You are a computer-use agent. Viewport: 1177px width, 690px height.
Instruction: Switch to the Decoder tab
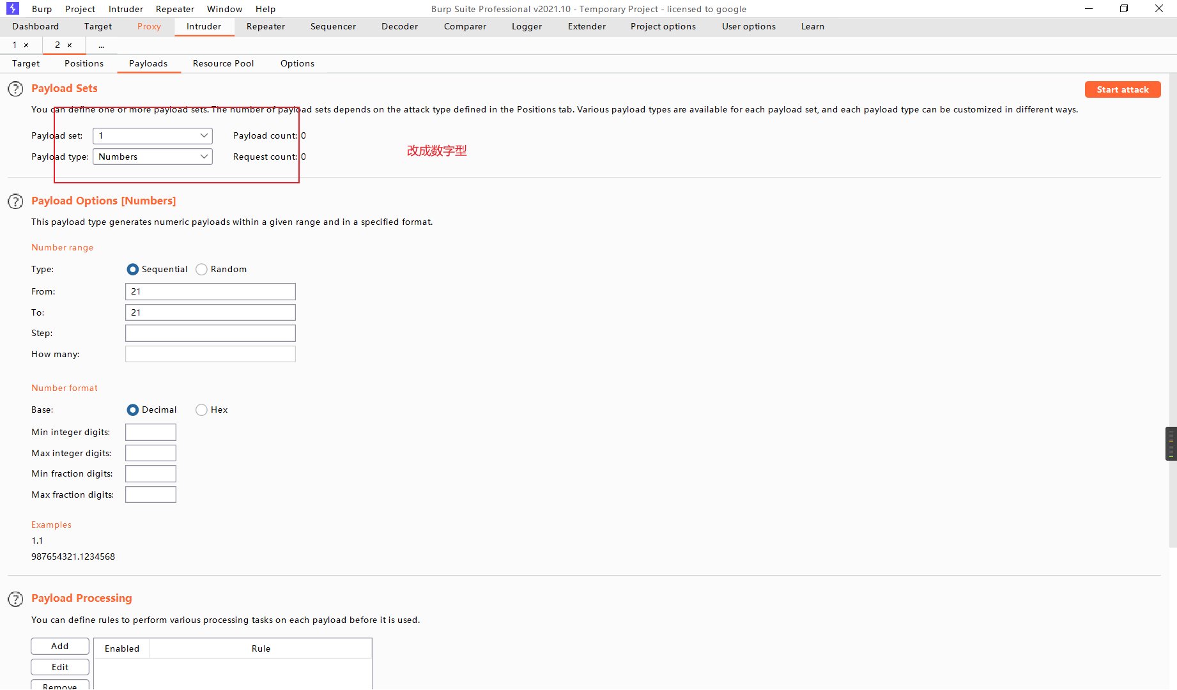click(399, 26)
